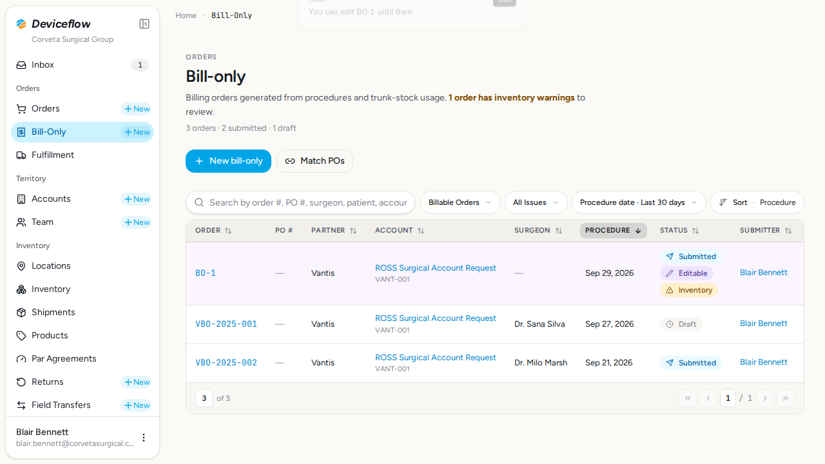Open the Billable Orders filter dropdown
This screenshot has height=464, width=825.
point(460,202)
